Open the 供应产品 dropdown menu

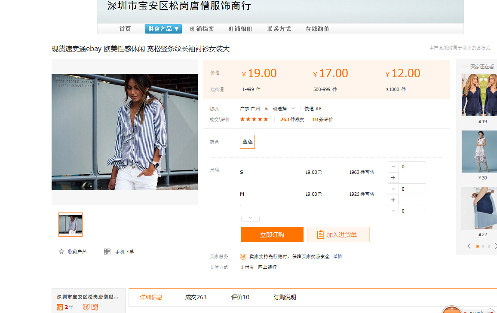coord(163,29)
